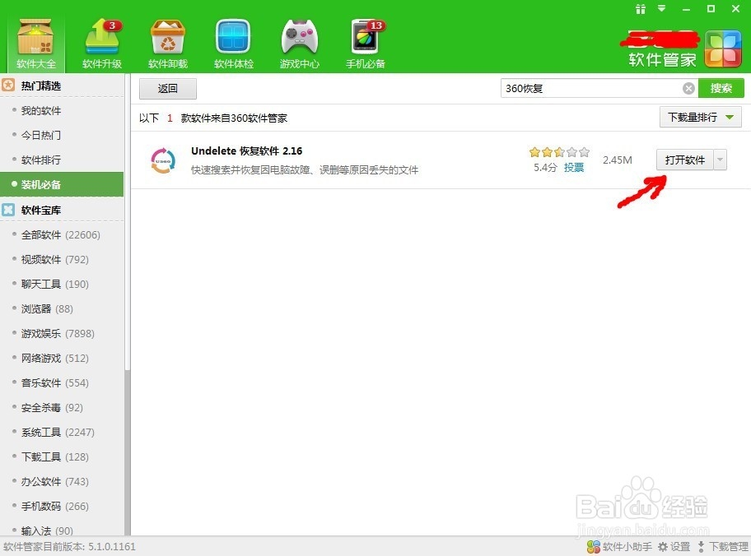Viewport: 751px width, 556px height.
Task: Click the Undelete 恢复软件 app icon
Action: pos(162,161)
